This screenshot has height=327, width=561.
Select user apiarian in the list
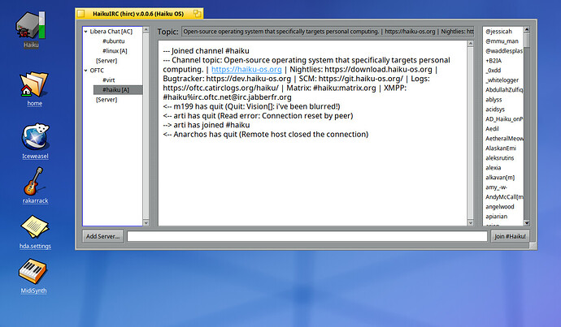coord(496,217)
